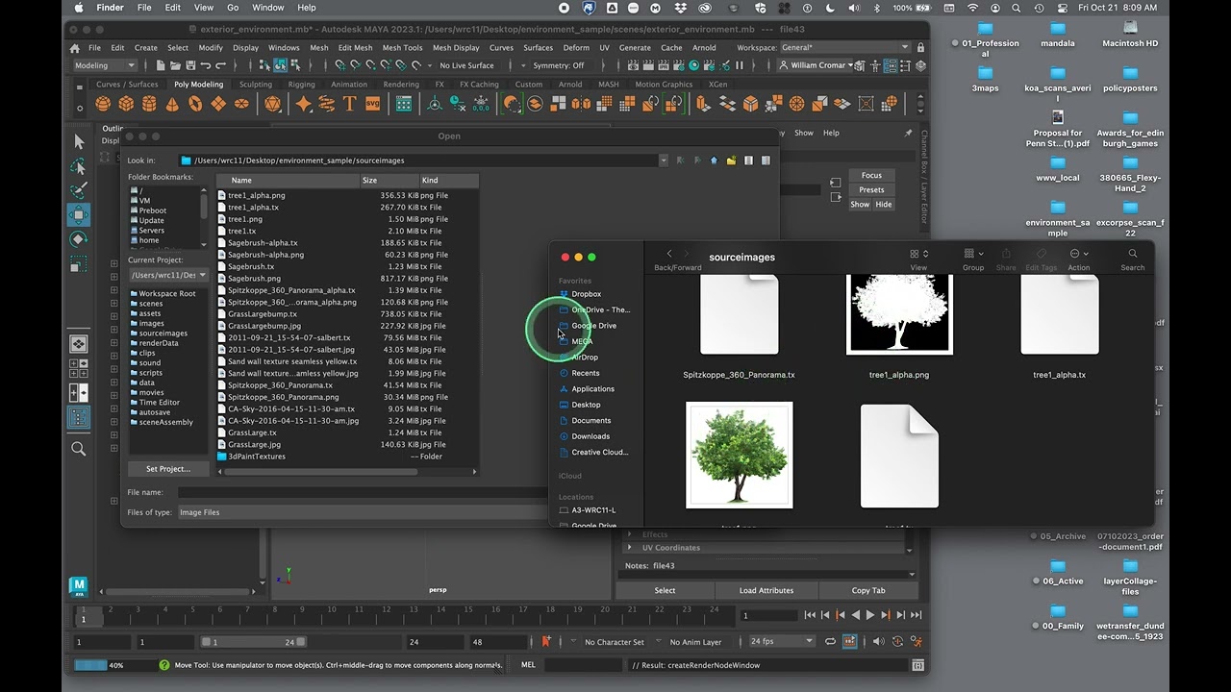Screen dimensions: 1231x692
Task: Open the No Character Set dropdown
Action: 615,642
